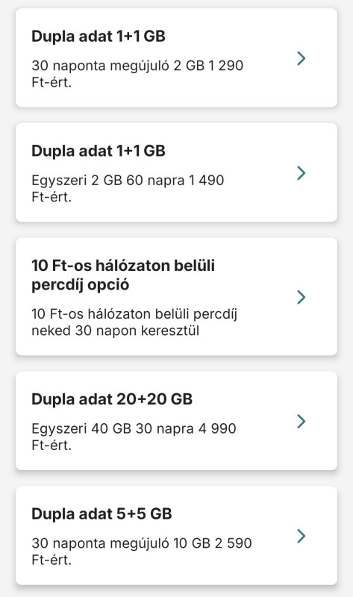This screenshot has width=353, height=597.
Task: Click description Egyszeri 2 GB 60 napra 1 490 Ft-ért
Action: [128, 188]
